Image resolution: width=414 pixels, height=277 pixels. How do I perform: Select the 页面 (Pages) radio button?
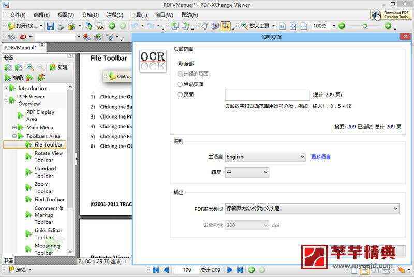(180, 95)
